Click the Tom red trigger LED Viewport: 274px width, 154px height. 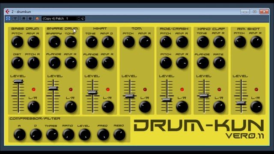[x=145, y=89]
